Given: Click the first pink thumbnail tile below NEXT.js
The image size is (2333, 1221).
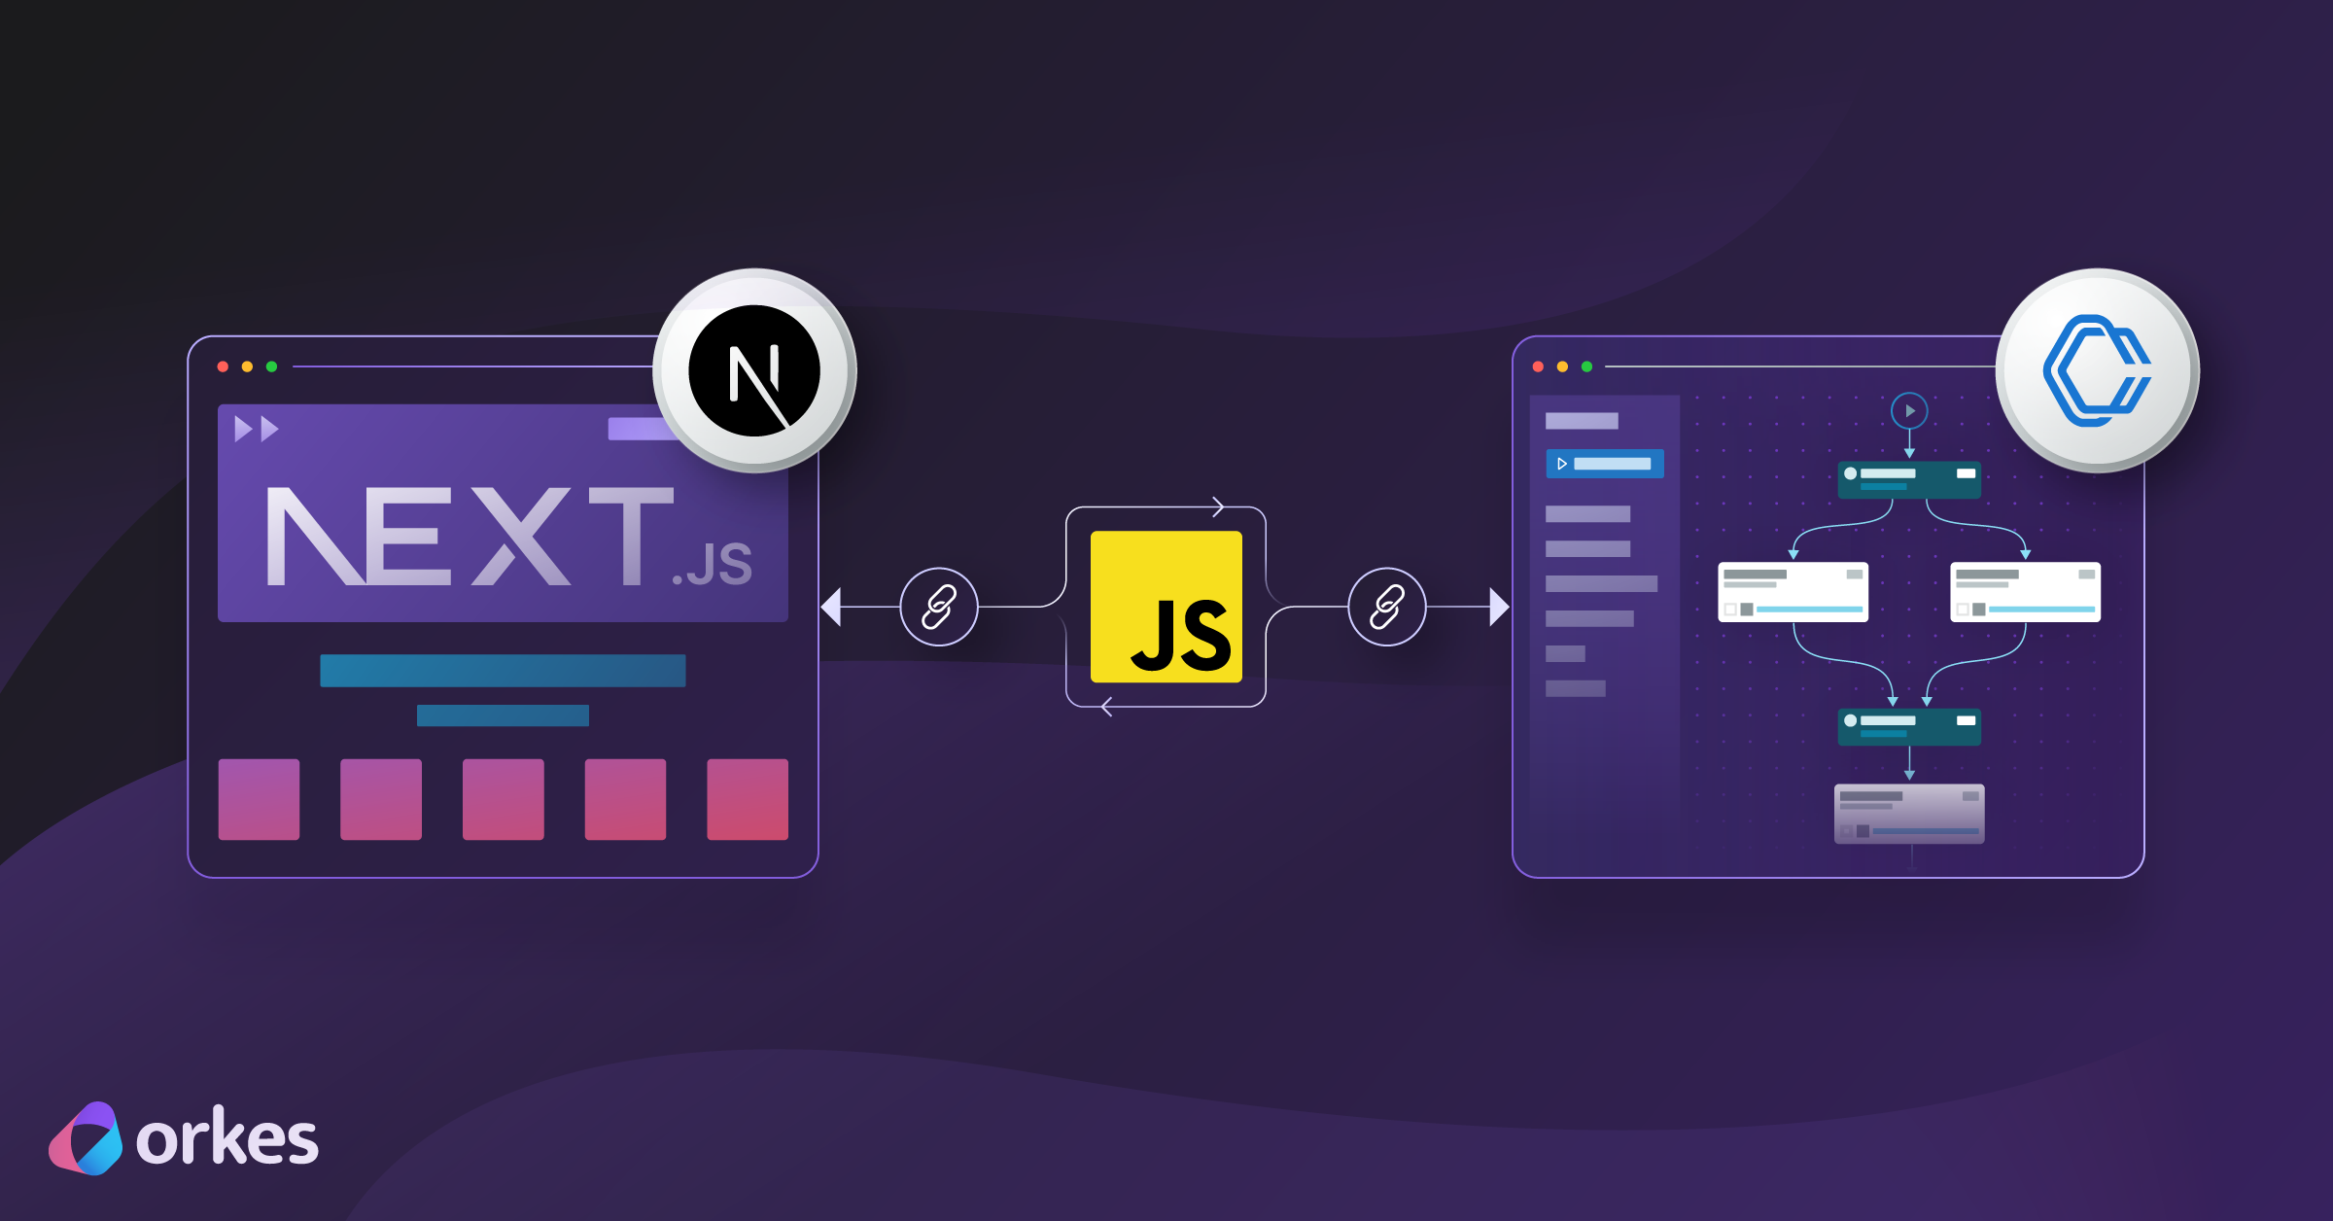Looking at the screenshot, I should (x=258, y=800).
